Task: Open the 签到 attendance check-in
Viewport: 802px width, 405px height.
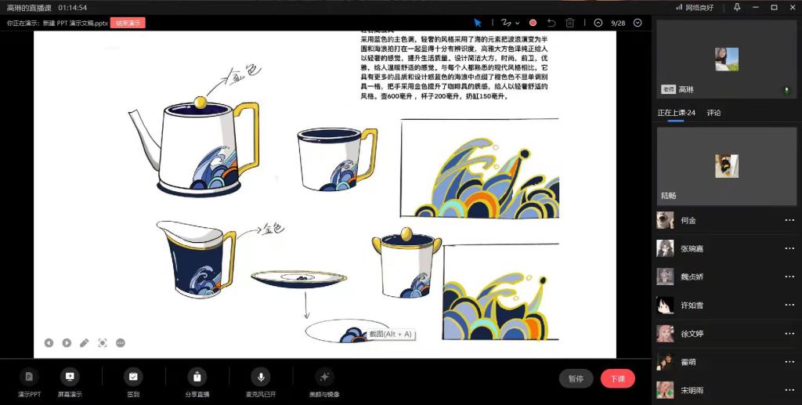Action: 133,381
